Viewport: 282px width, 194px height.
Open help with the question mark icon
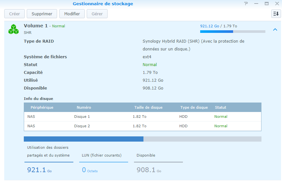coord(246,4)
